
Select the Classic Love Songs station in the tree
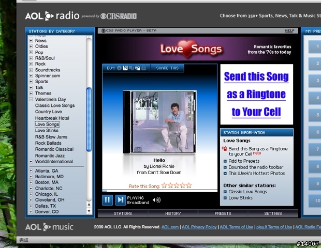click(55, 105)
